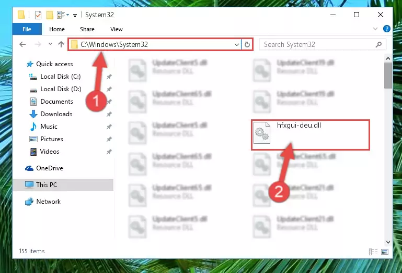Open Help with the question mark icon
402x273 pixels.
(386, 29)
